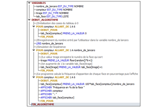
Task: Select FIN_POUR after tab_face[tirage]+1 line
Action: click(x=47, y=71)
